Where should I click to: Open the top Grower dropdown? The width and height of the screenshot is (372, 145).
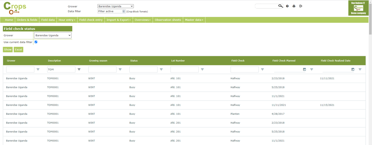115,6
